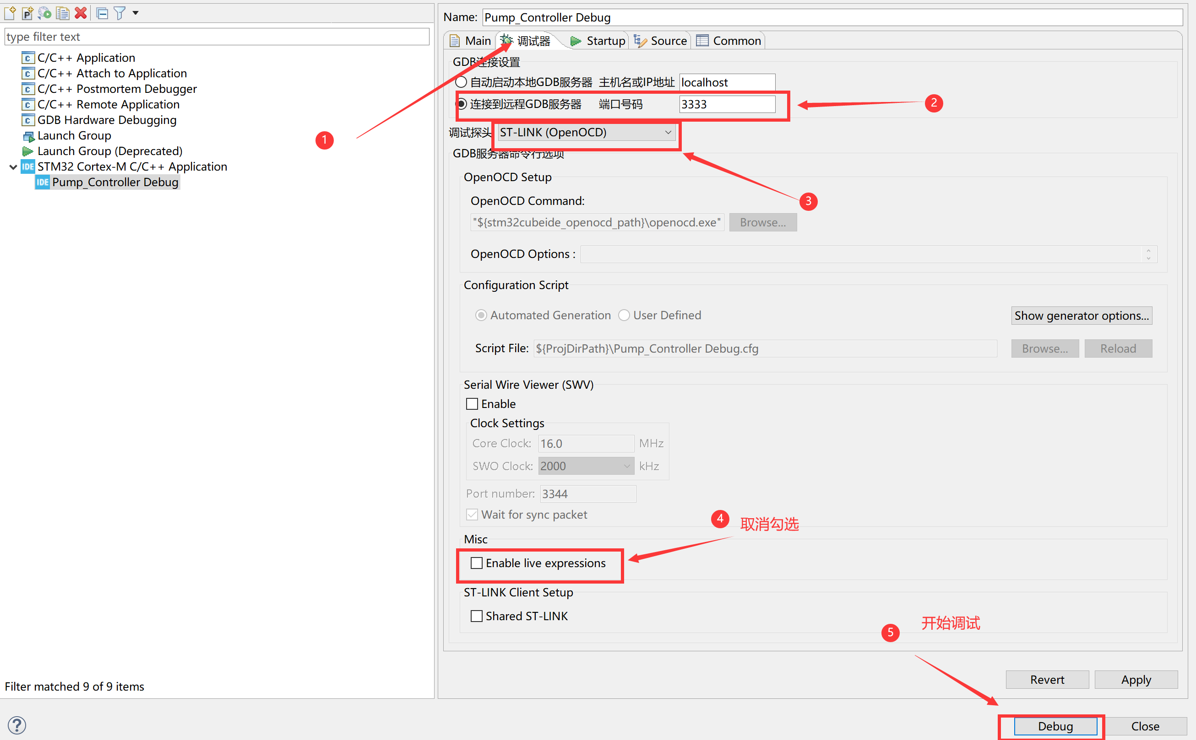Image resolution: width=1196 pixels, height=740 pixels.
Task: Click the New launch configuration icon
Action: point(10,13)
